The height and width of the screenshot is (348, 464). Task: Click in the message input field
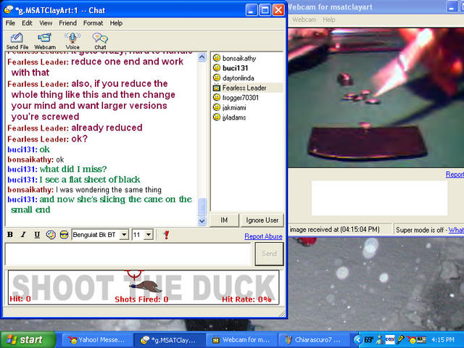coord(128,254)
